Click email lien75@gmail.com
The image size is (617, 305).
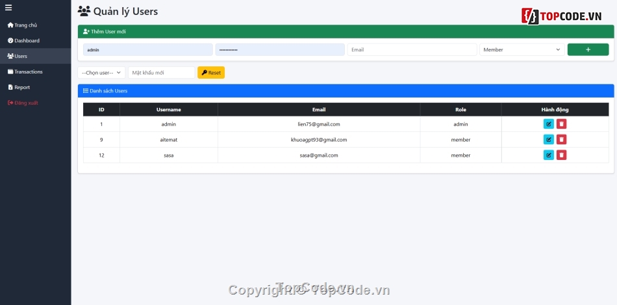click(x=319, y=124)
